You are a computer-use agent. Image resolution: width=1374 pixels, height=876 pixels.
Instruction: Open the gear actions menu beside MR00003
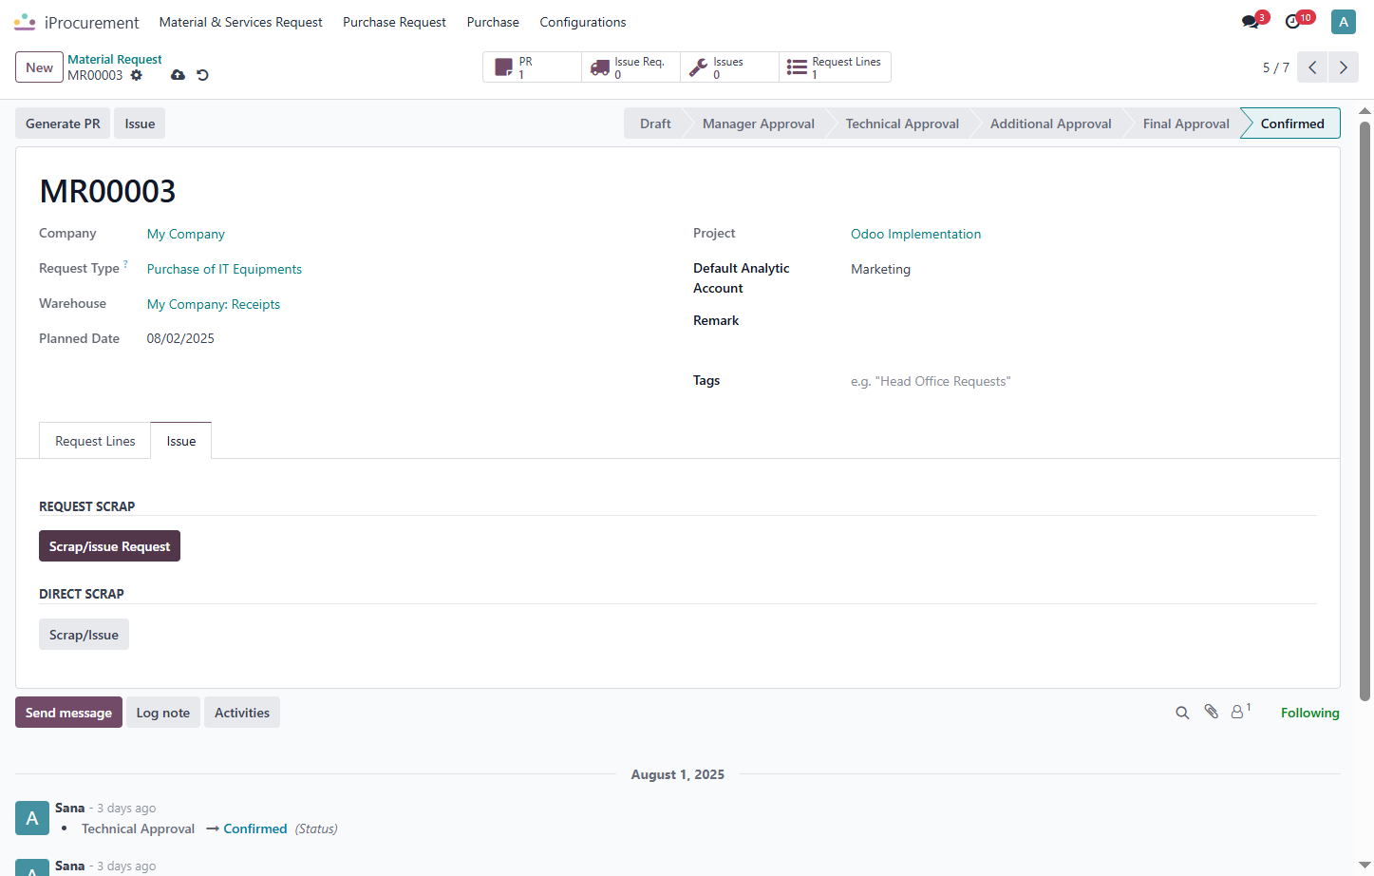(x=137, y=75)
